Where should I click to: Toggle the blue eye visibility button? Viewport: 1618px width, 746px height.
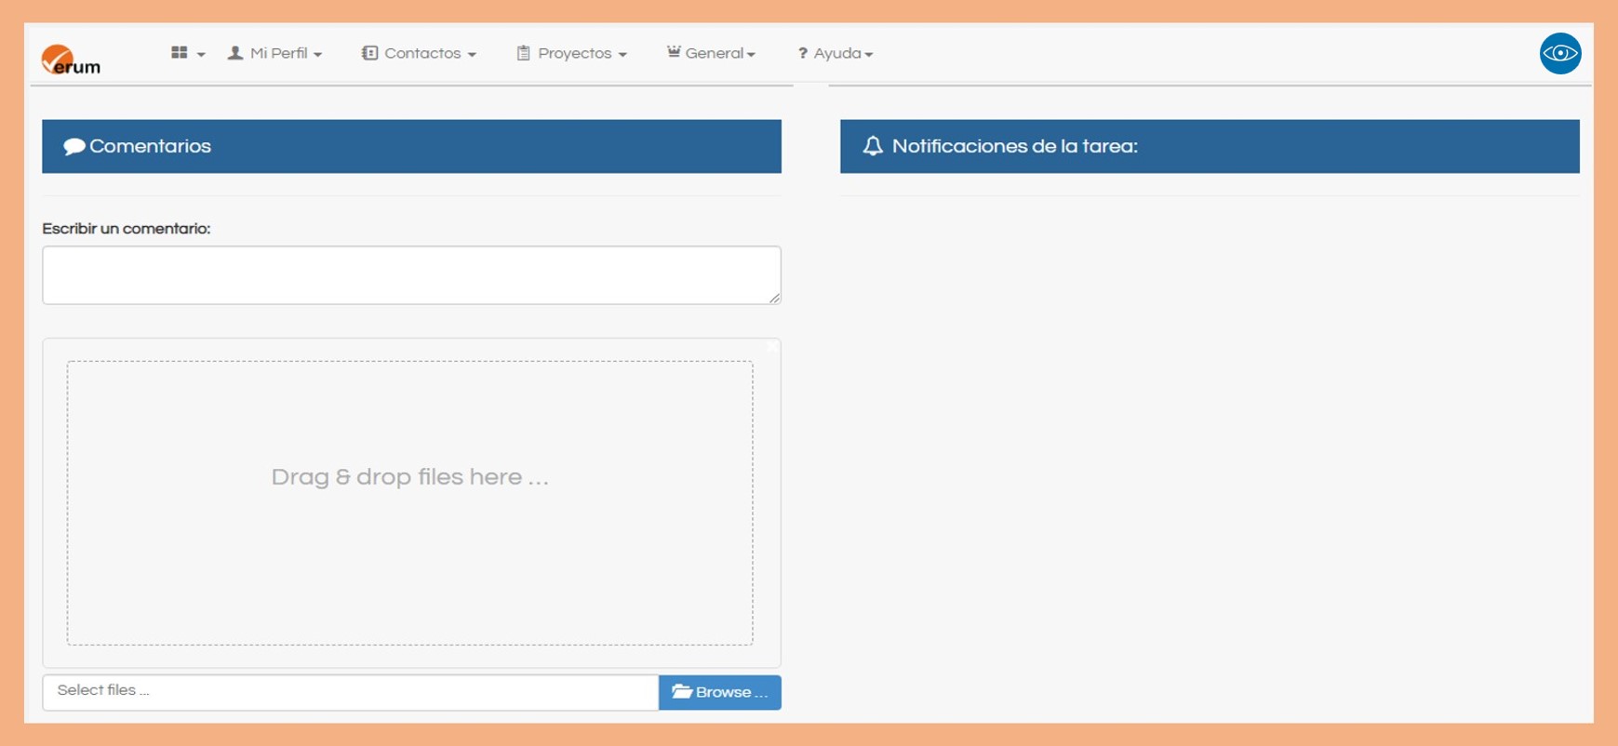(x=1559, y=53)
